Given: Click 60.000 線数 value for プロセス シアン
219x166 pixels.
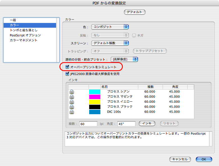Looking at the screenshot, I should (150, 92).
